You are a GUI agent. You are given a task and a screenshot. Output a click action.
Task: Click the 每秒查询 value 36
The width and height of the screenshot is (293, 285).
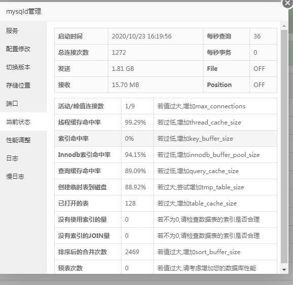click(257, 36)
